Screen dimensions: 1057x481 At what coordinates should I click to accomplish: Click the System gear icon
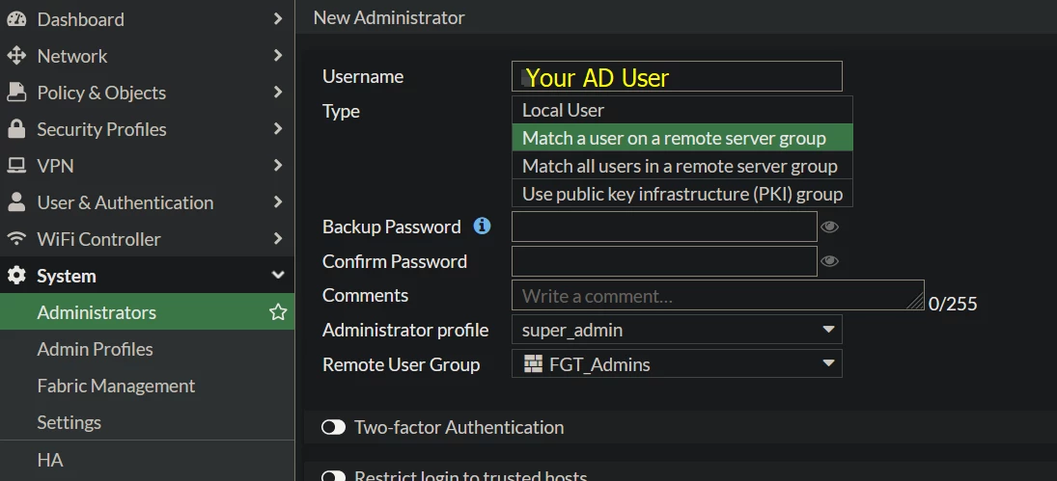(x=16, y=275)
